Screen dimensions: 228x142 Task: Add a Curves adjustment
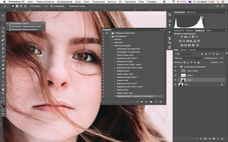[x=189, y=37]
